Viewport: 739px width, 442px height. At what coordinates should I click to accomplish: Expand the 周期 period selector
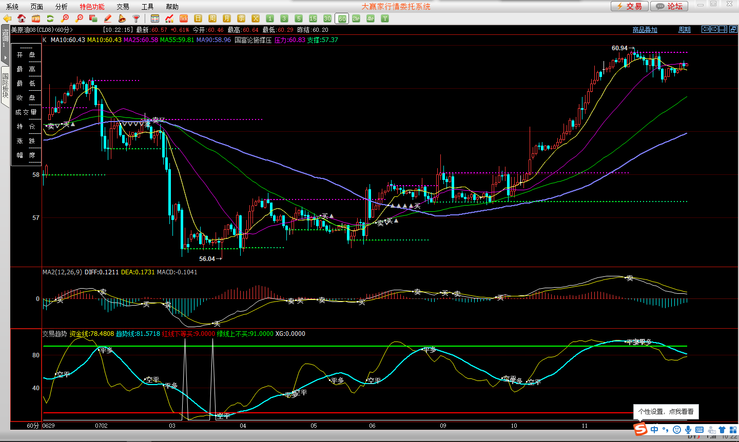click(x=685, y=30)
